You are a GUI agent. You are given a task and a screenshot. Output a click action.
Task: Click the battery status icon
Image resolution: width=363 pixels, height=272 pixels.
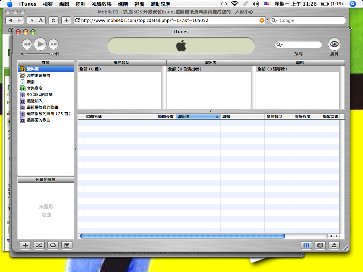click(x=325, y=4)
